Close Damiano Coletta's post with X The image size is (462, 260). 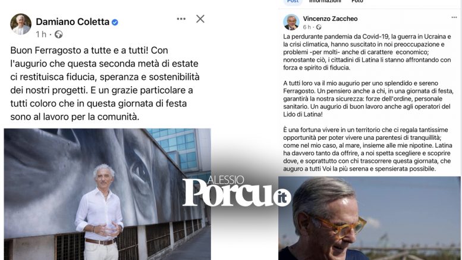click(200, 19)
